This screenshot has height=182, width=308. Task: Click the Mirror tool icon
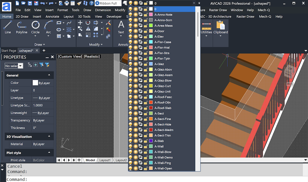(88, 29)
